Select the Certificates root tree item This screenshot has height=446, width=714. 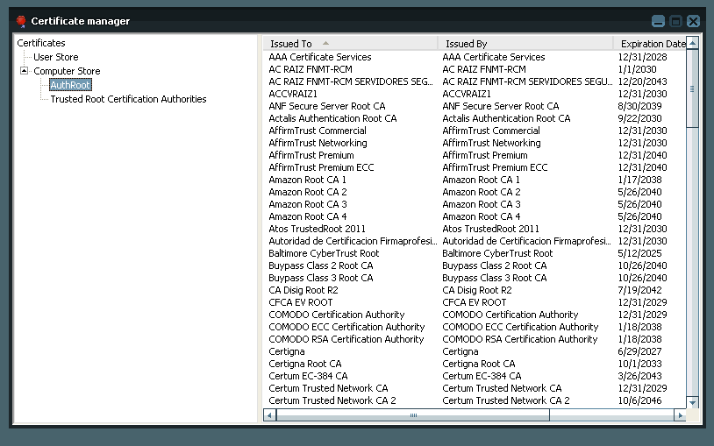tap(41, 43)
